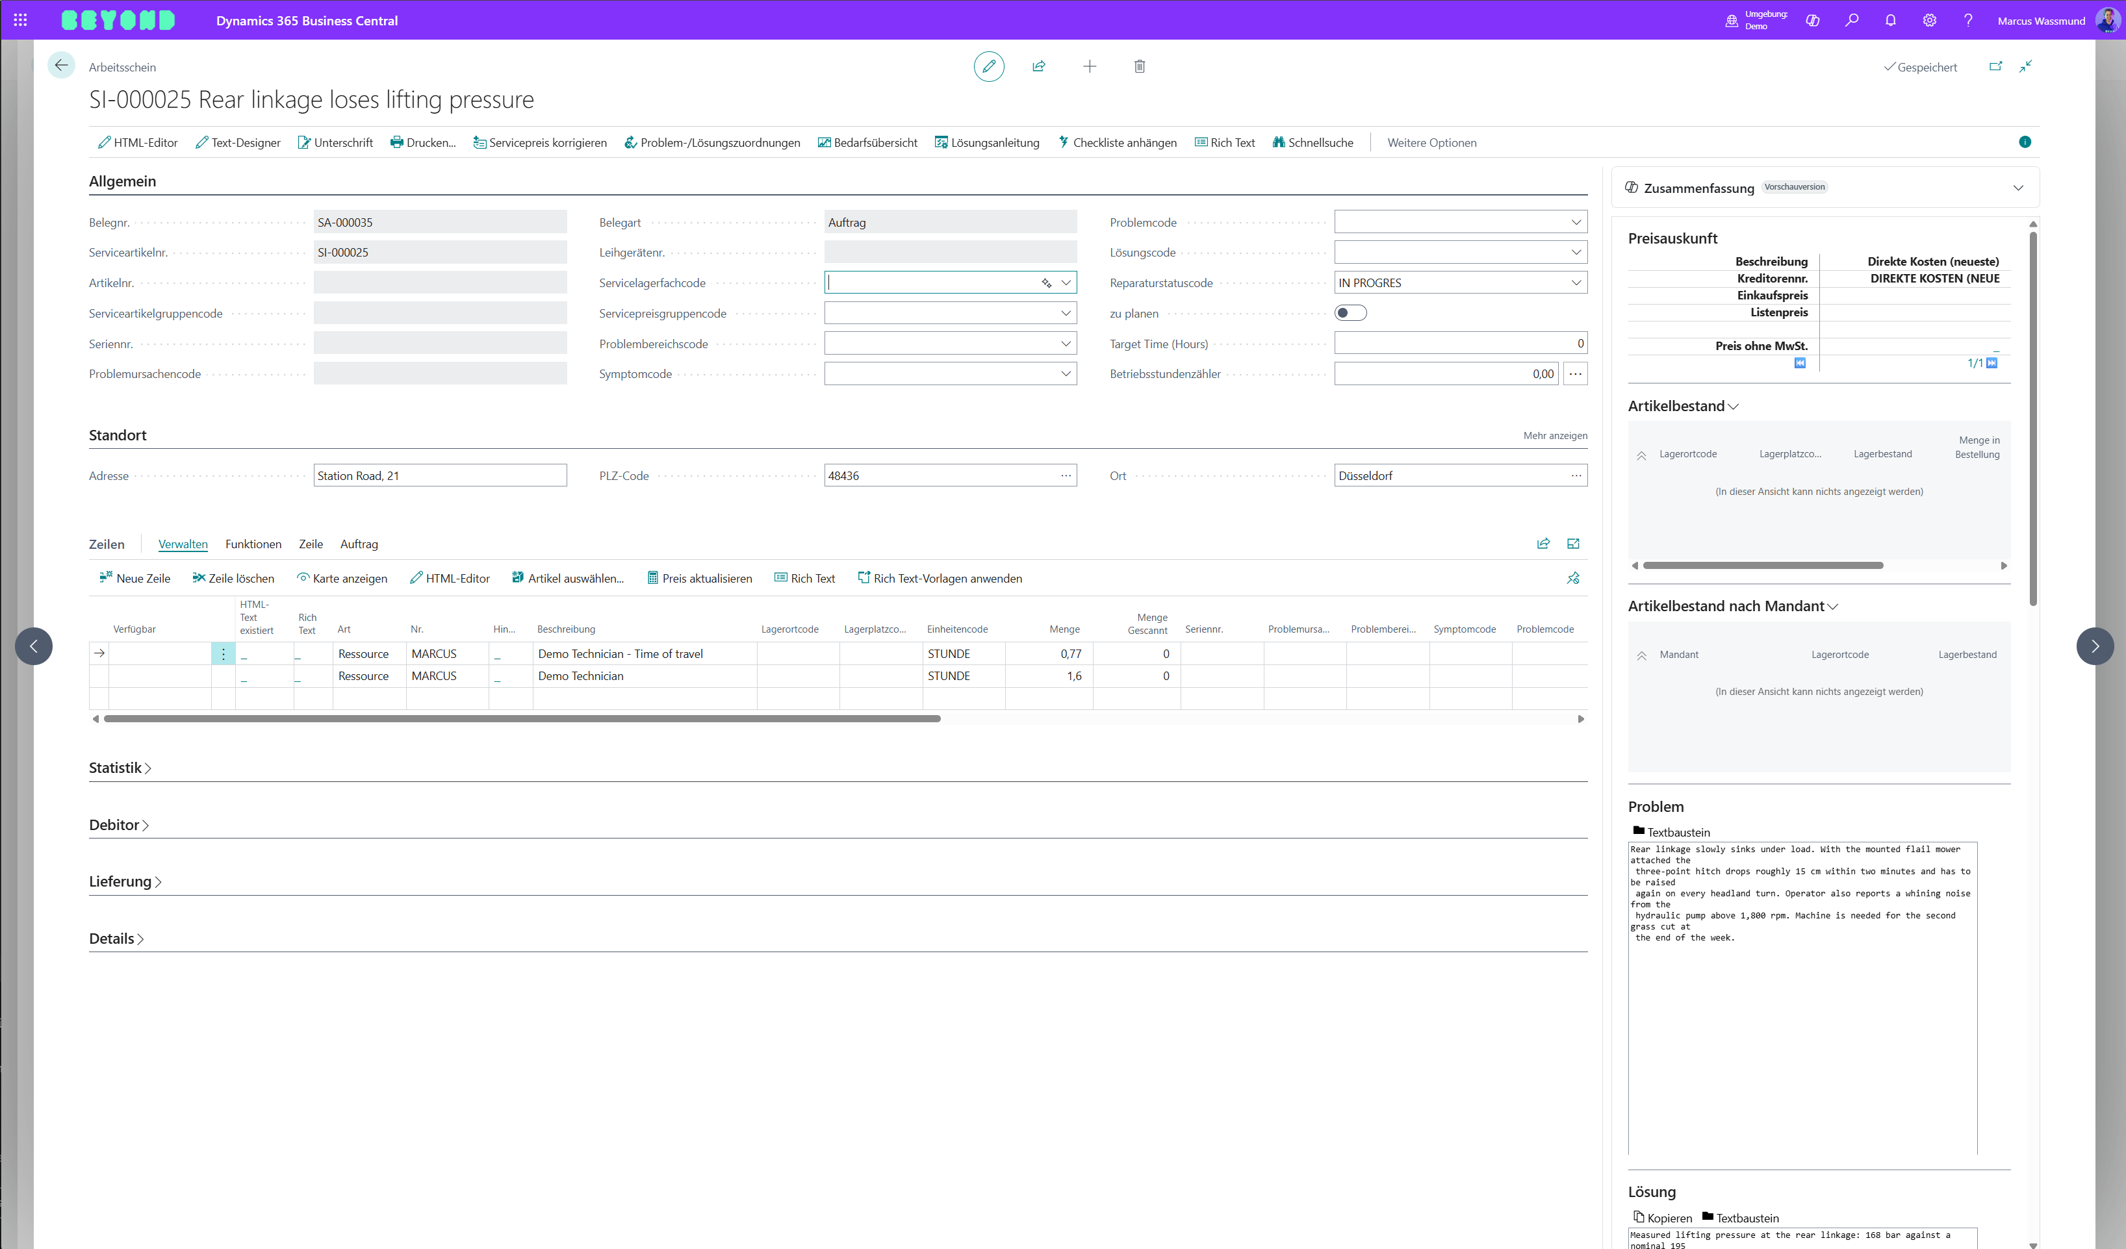Click the share icon in header
The height and width of the screenshot is (1249, 2126).
pos(1038,67)
